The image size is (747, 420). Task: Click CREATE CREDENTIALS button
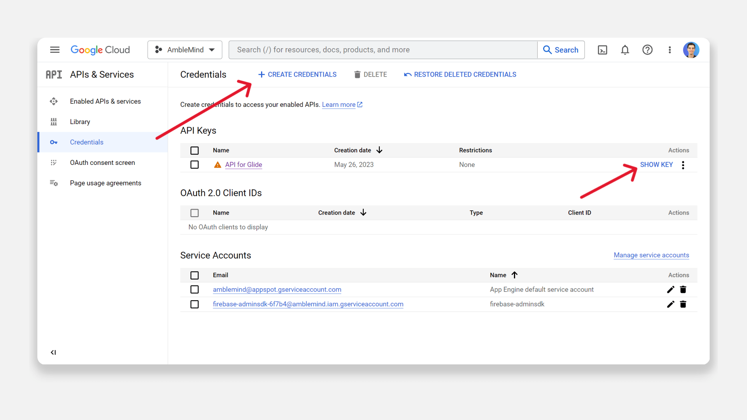pos(298,74)
